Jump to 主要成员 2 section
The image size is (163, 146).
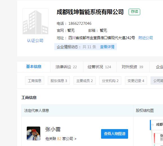pos(84,81)
